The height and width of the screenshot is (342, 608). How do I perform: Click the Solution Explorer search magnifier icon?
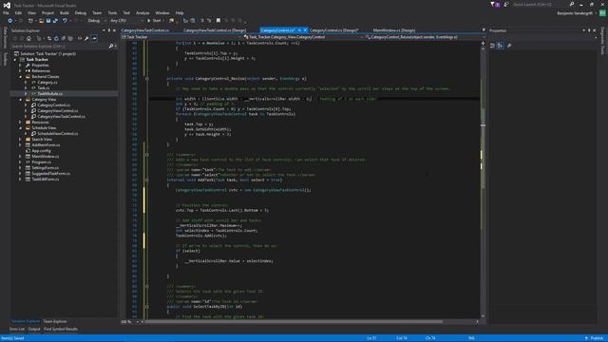(x=111, y=47)
